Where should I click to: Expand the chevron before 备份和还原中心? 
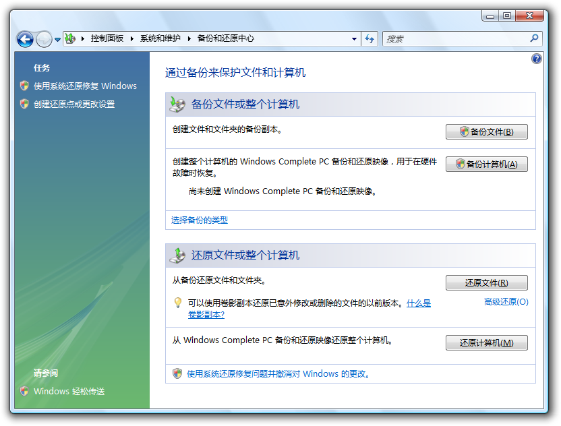pyautogui.click(x=189, y=38)
